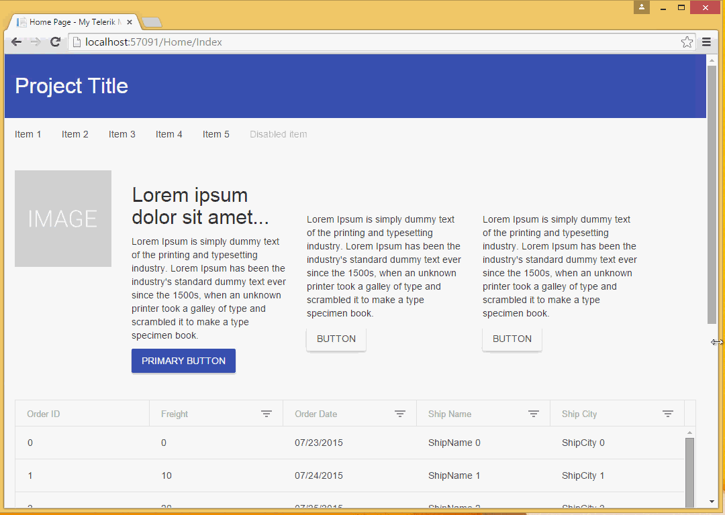This screenshot has width=725, height=515.
Task: Refresh the page with the reload icon
Action: 55,42
